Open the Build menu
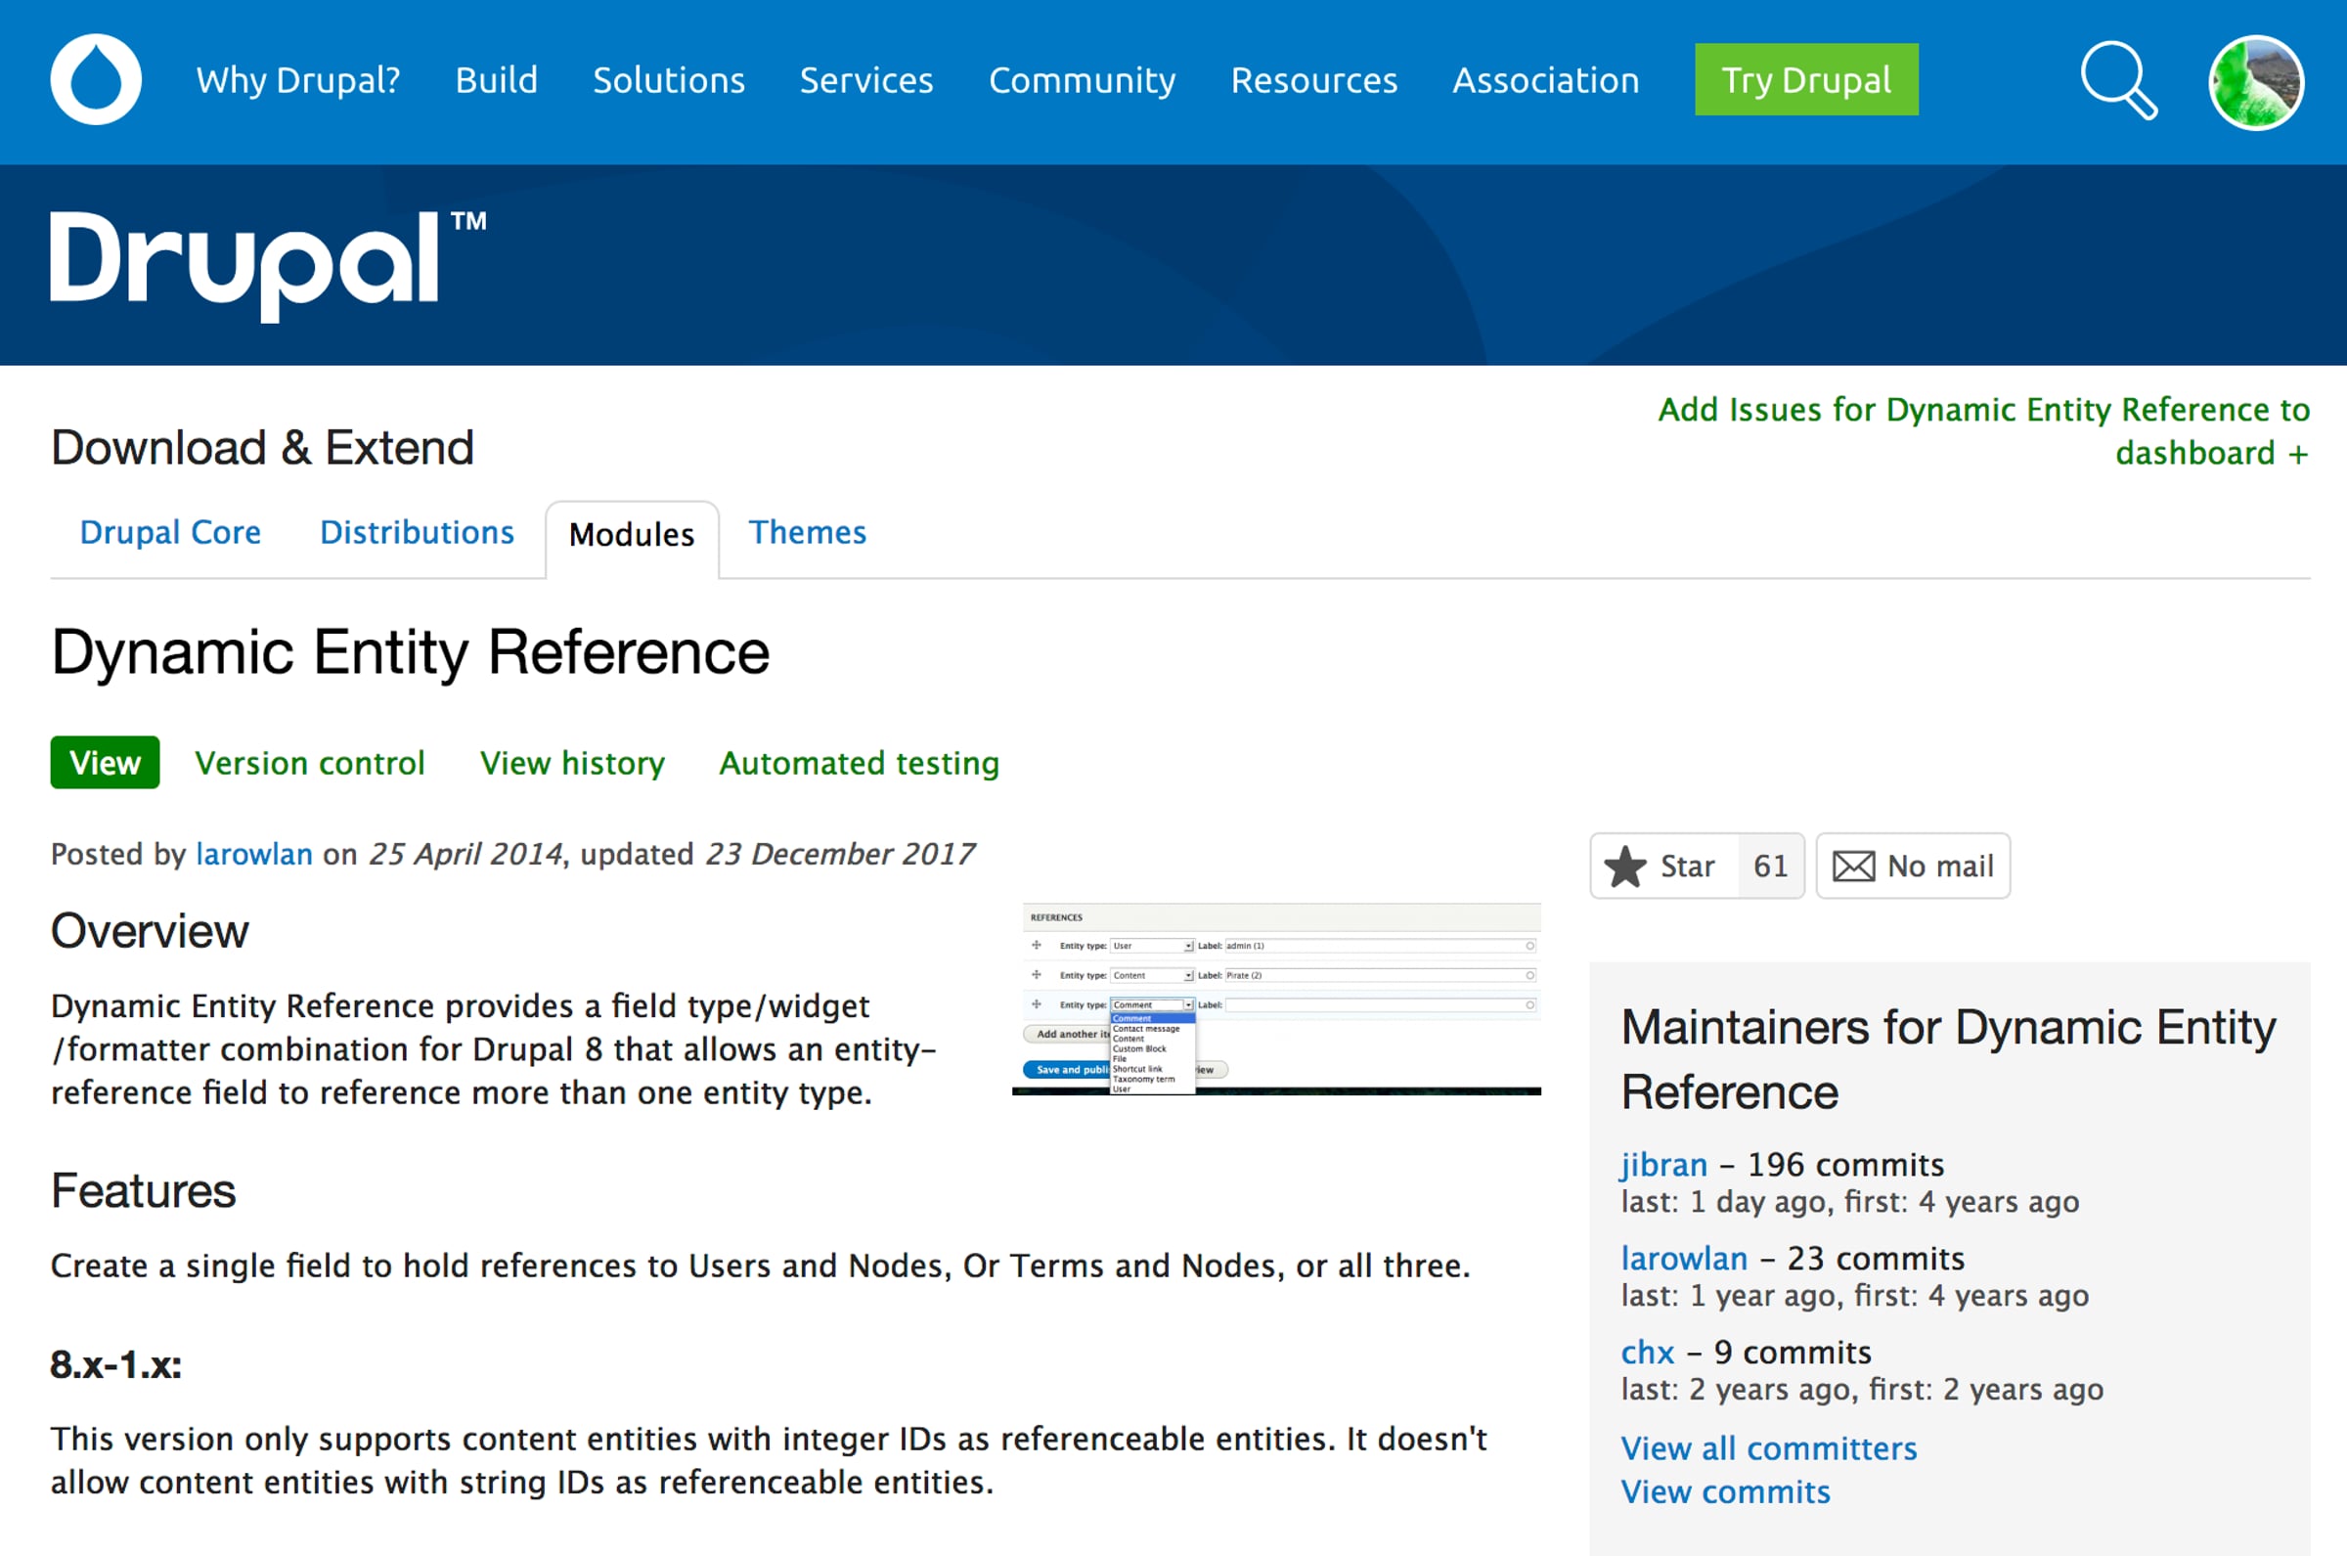This screenshot has width=2347, height=1556. pos(496,80)
